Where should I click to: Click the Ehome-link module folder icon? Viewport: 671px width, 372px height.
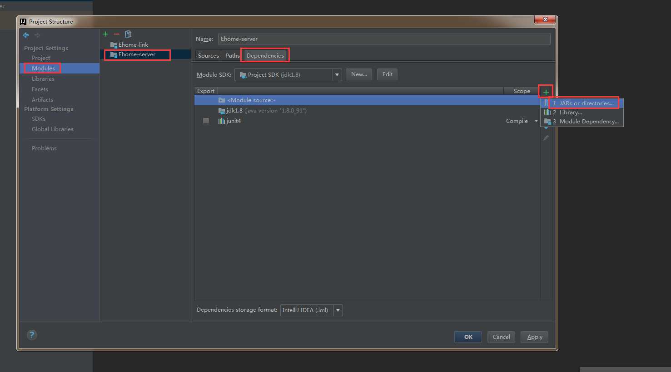(x=114, y=45)
